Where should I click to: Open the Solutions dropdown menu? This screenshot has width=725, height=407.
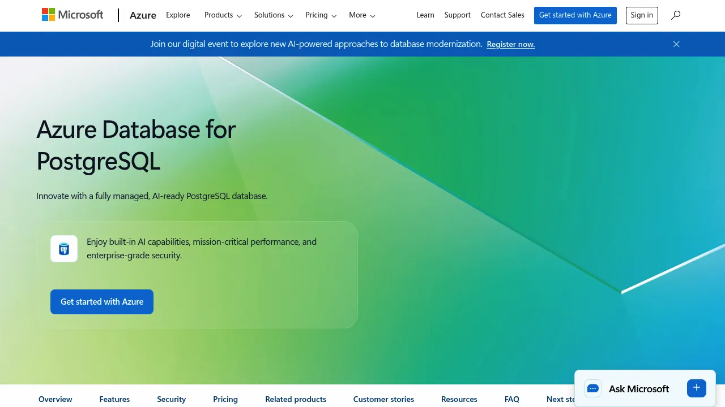[274, 15]
